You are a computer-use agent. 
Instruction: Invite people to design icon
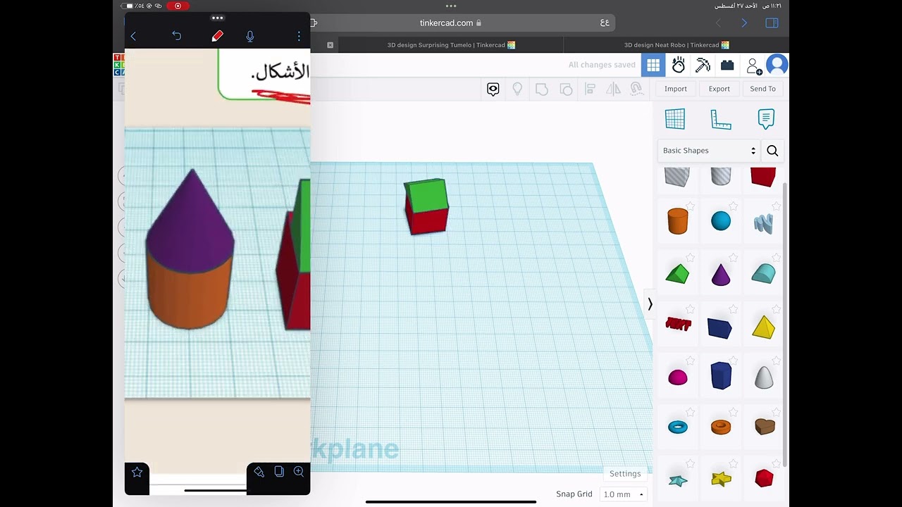pos(753,65)
